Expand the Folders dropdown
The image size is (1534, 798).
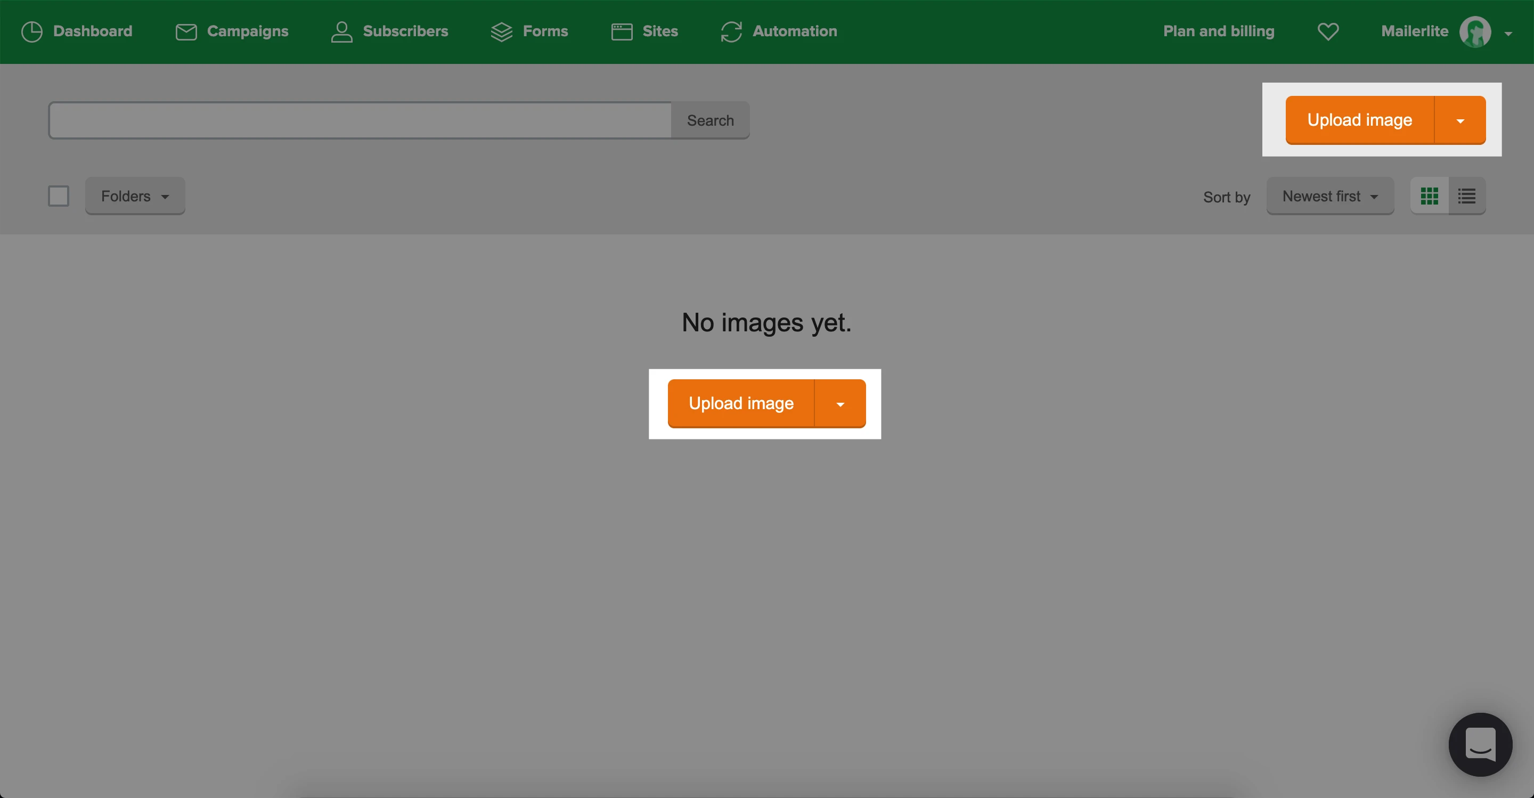point(135,196)
